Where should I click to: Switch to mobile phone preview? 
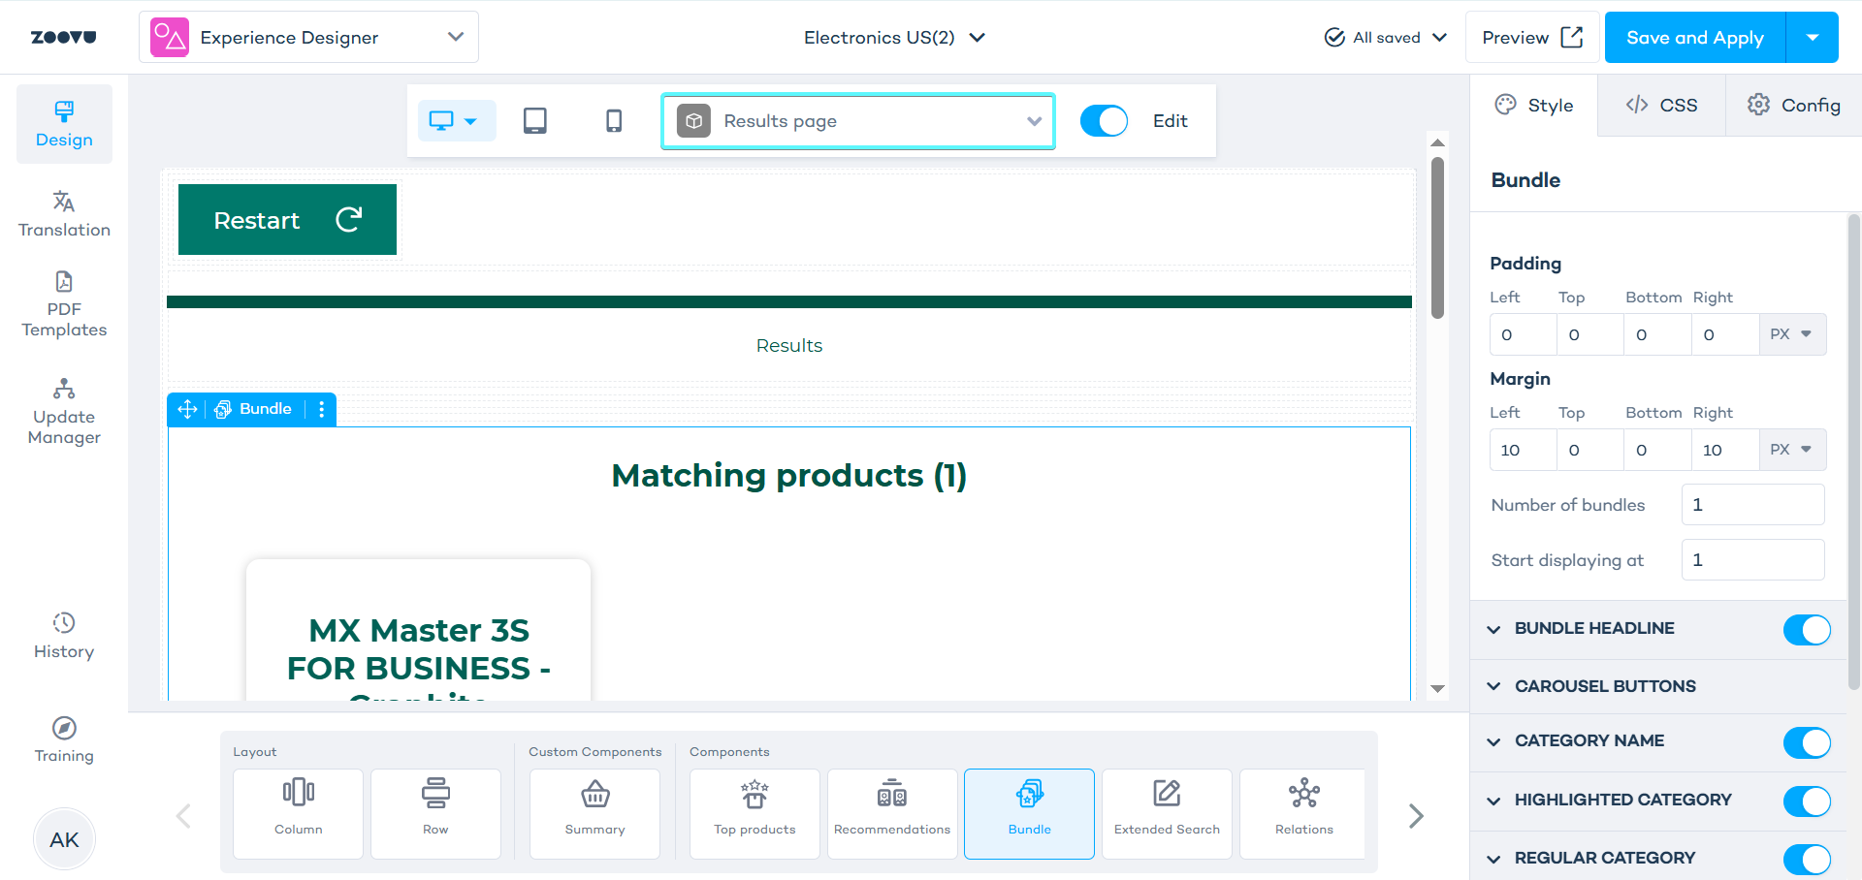[x=614, y=121]
